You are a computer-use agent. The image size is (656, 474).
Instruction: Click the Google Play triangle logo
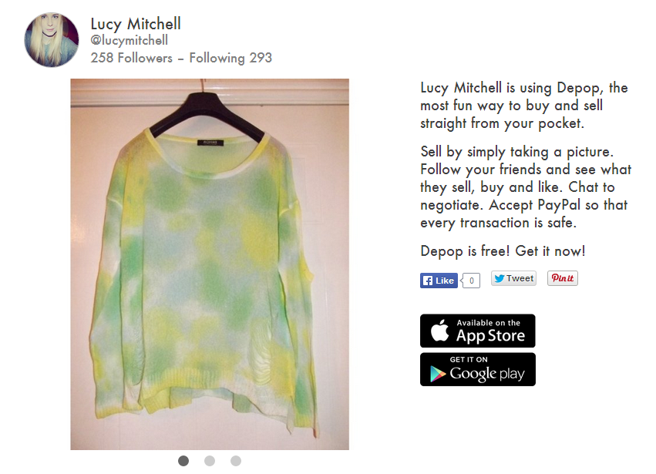[x=437, y=374]
